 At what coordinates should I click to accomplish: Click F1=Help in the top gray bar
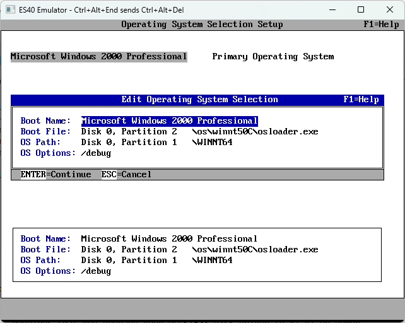click(381, 25)
